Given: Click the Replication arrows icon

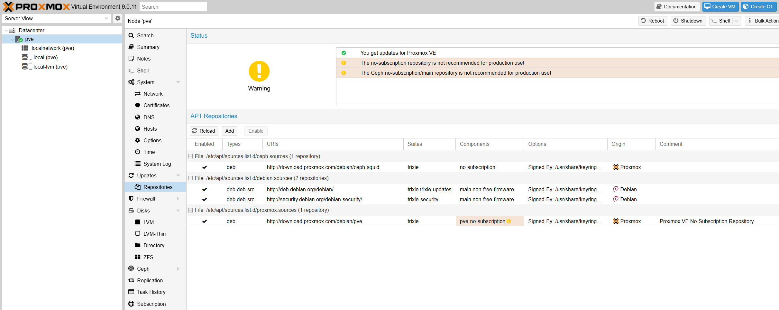Looking at the screenshot, I should coord(131,280).
